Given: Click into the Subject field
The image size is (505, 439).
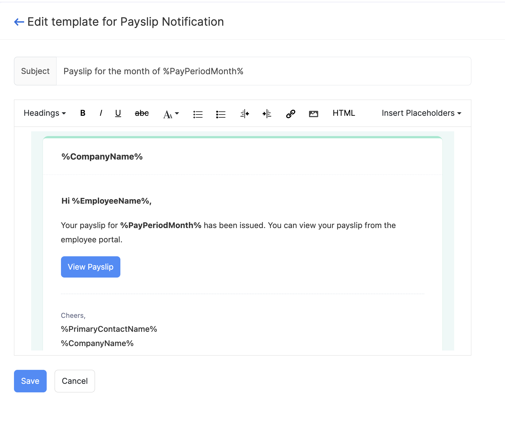Looking at the screenshot, I should click(x=263, y=71).
